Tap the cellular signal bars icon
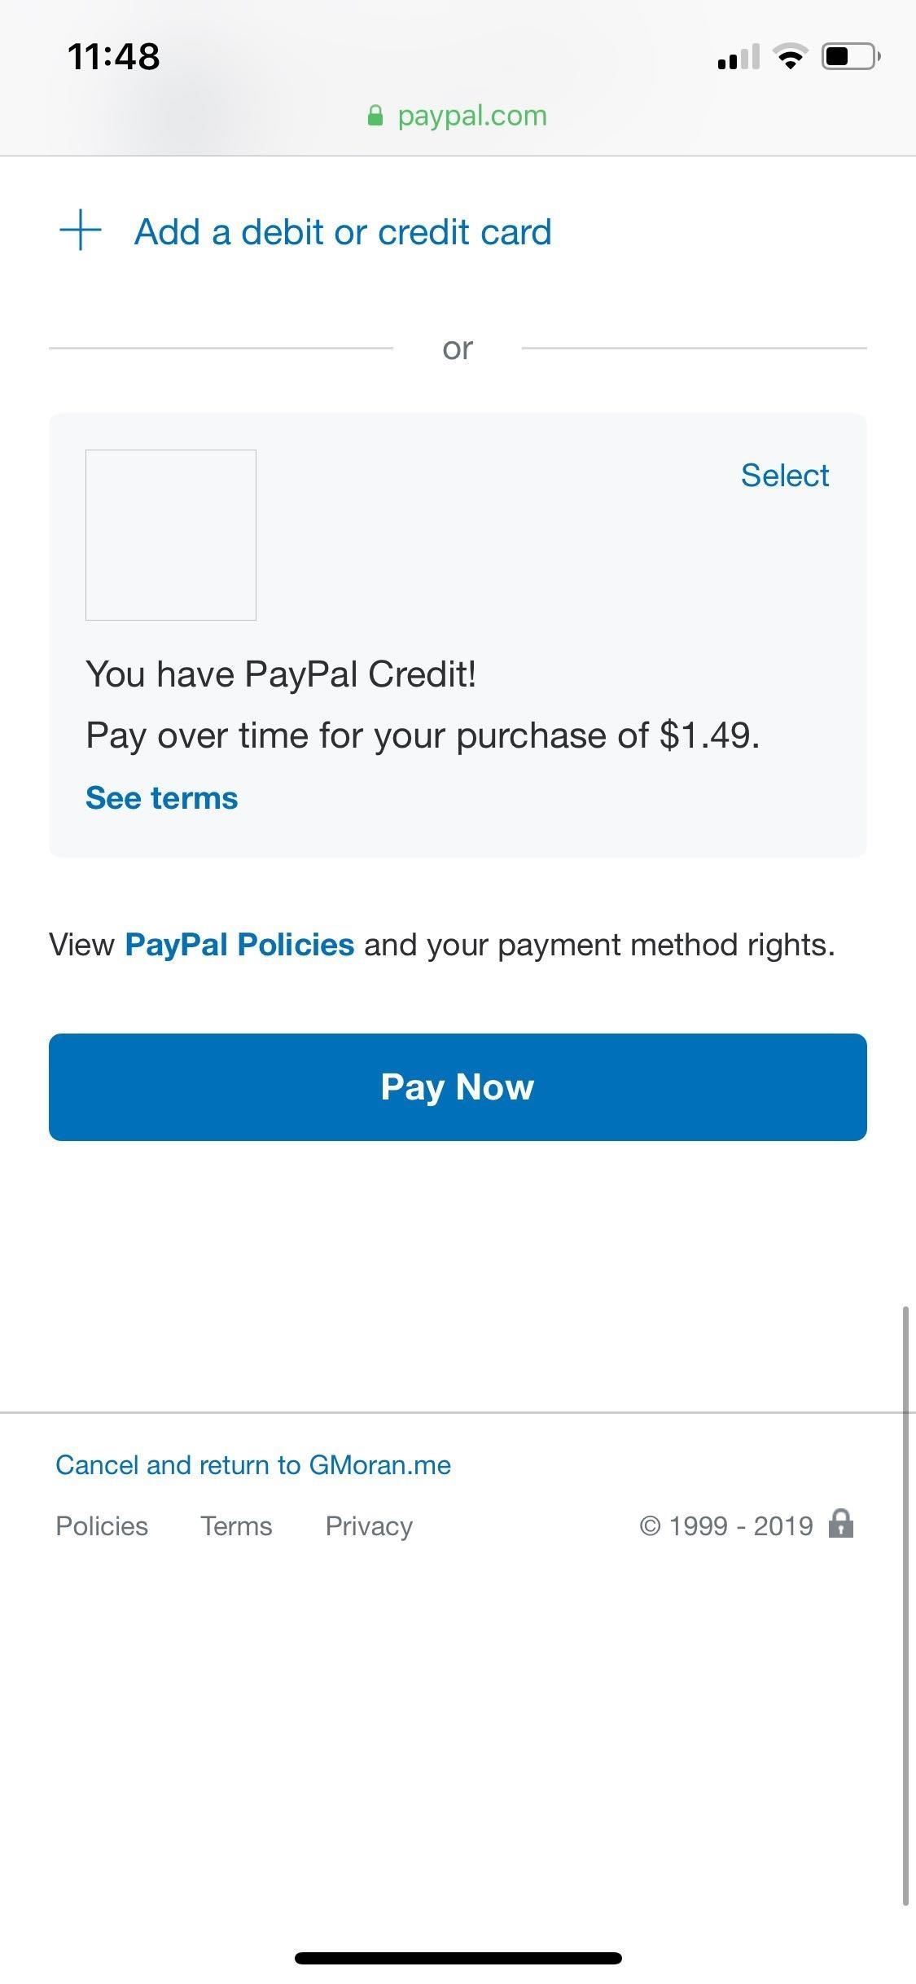The image size is (916, 1984). [x=738, y=59]
